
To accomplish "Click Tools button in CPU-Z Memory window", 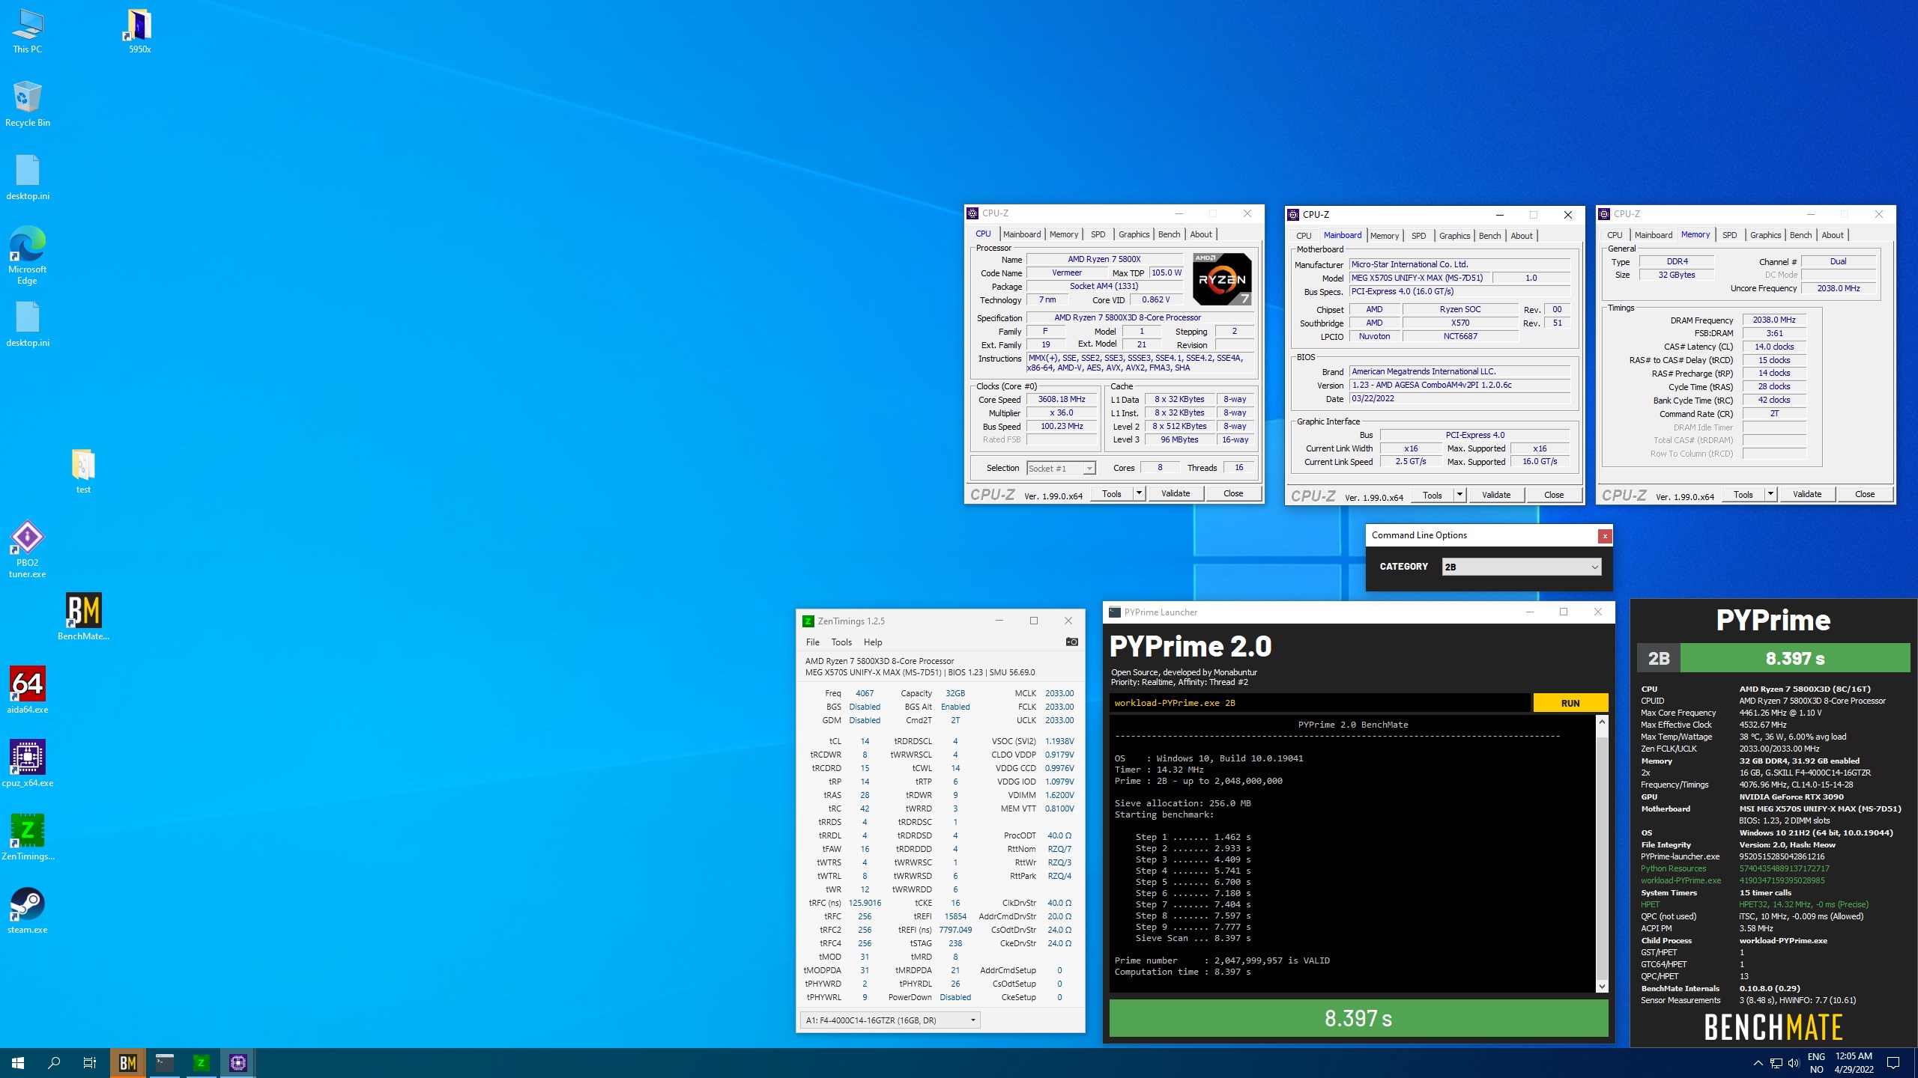I will tap(1743, 494).
